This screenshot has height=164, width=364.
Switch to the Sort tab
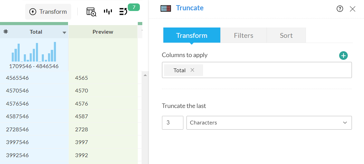286,35
